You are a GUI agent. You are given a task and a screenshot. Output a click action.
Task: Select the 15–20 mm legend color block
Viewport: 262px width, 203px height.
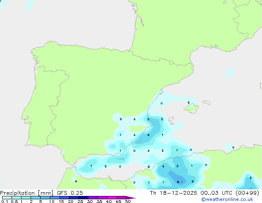pyautogui.click(x=64, y=198)
